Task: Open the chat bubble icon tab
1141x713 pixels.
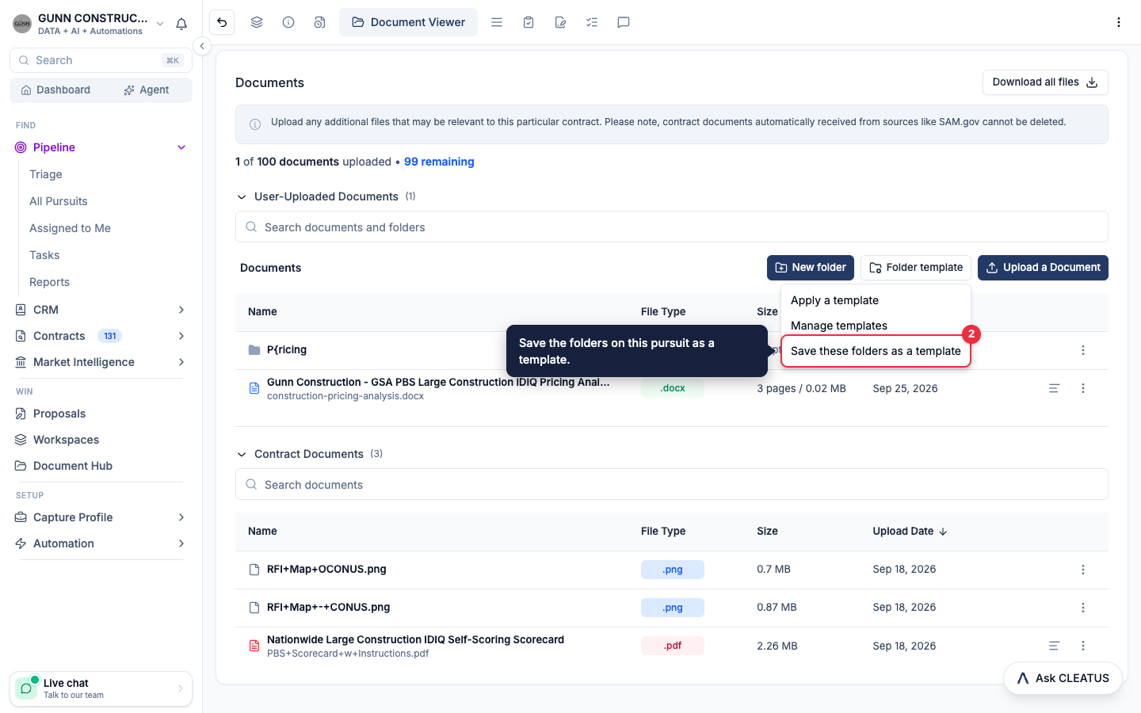Action: point(624,22)
